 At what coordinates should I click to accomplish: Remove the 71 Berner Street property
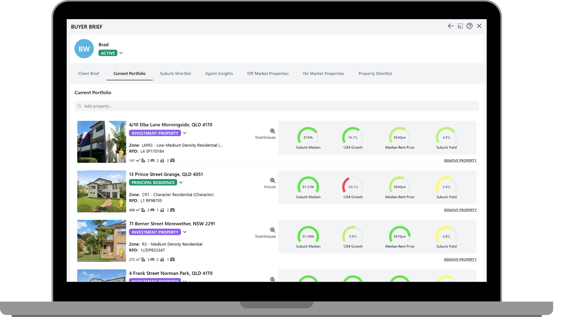pos(460,260)
